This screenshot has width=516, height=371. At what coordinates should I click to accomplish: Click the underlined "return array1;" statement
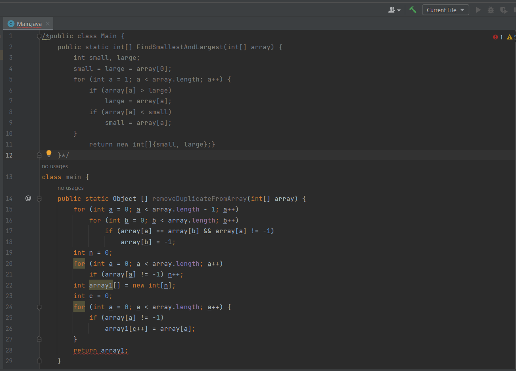click(101, 351)
